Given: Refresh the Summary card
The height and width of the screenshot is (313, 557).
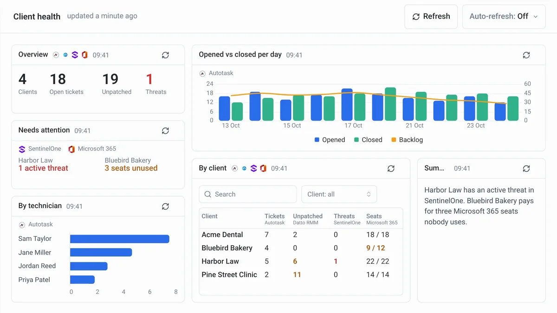Looking at the screenshot, I should (x=526, y=169).
